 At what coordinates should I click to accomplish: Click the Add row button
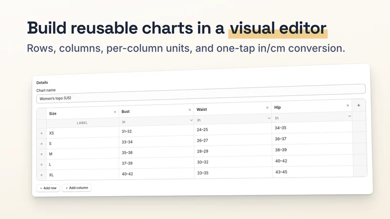(48, 188)
